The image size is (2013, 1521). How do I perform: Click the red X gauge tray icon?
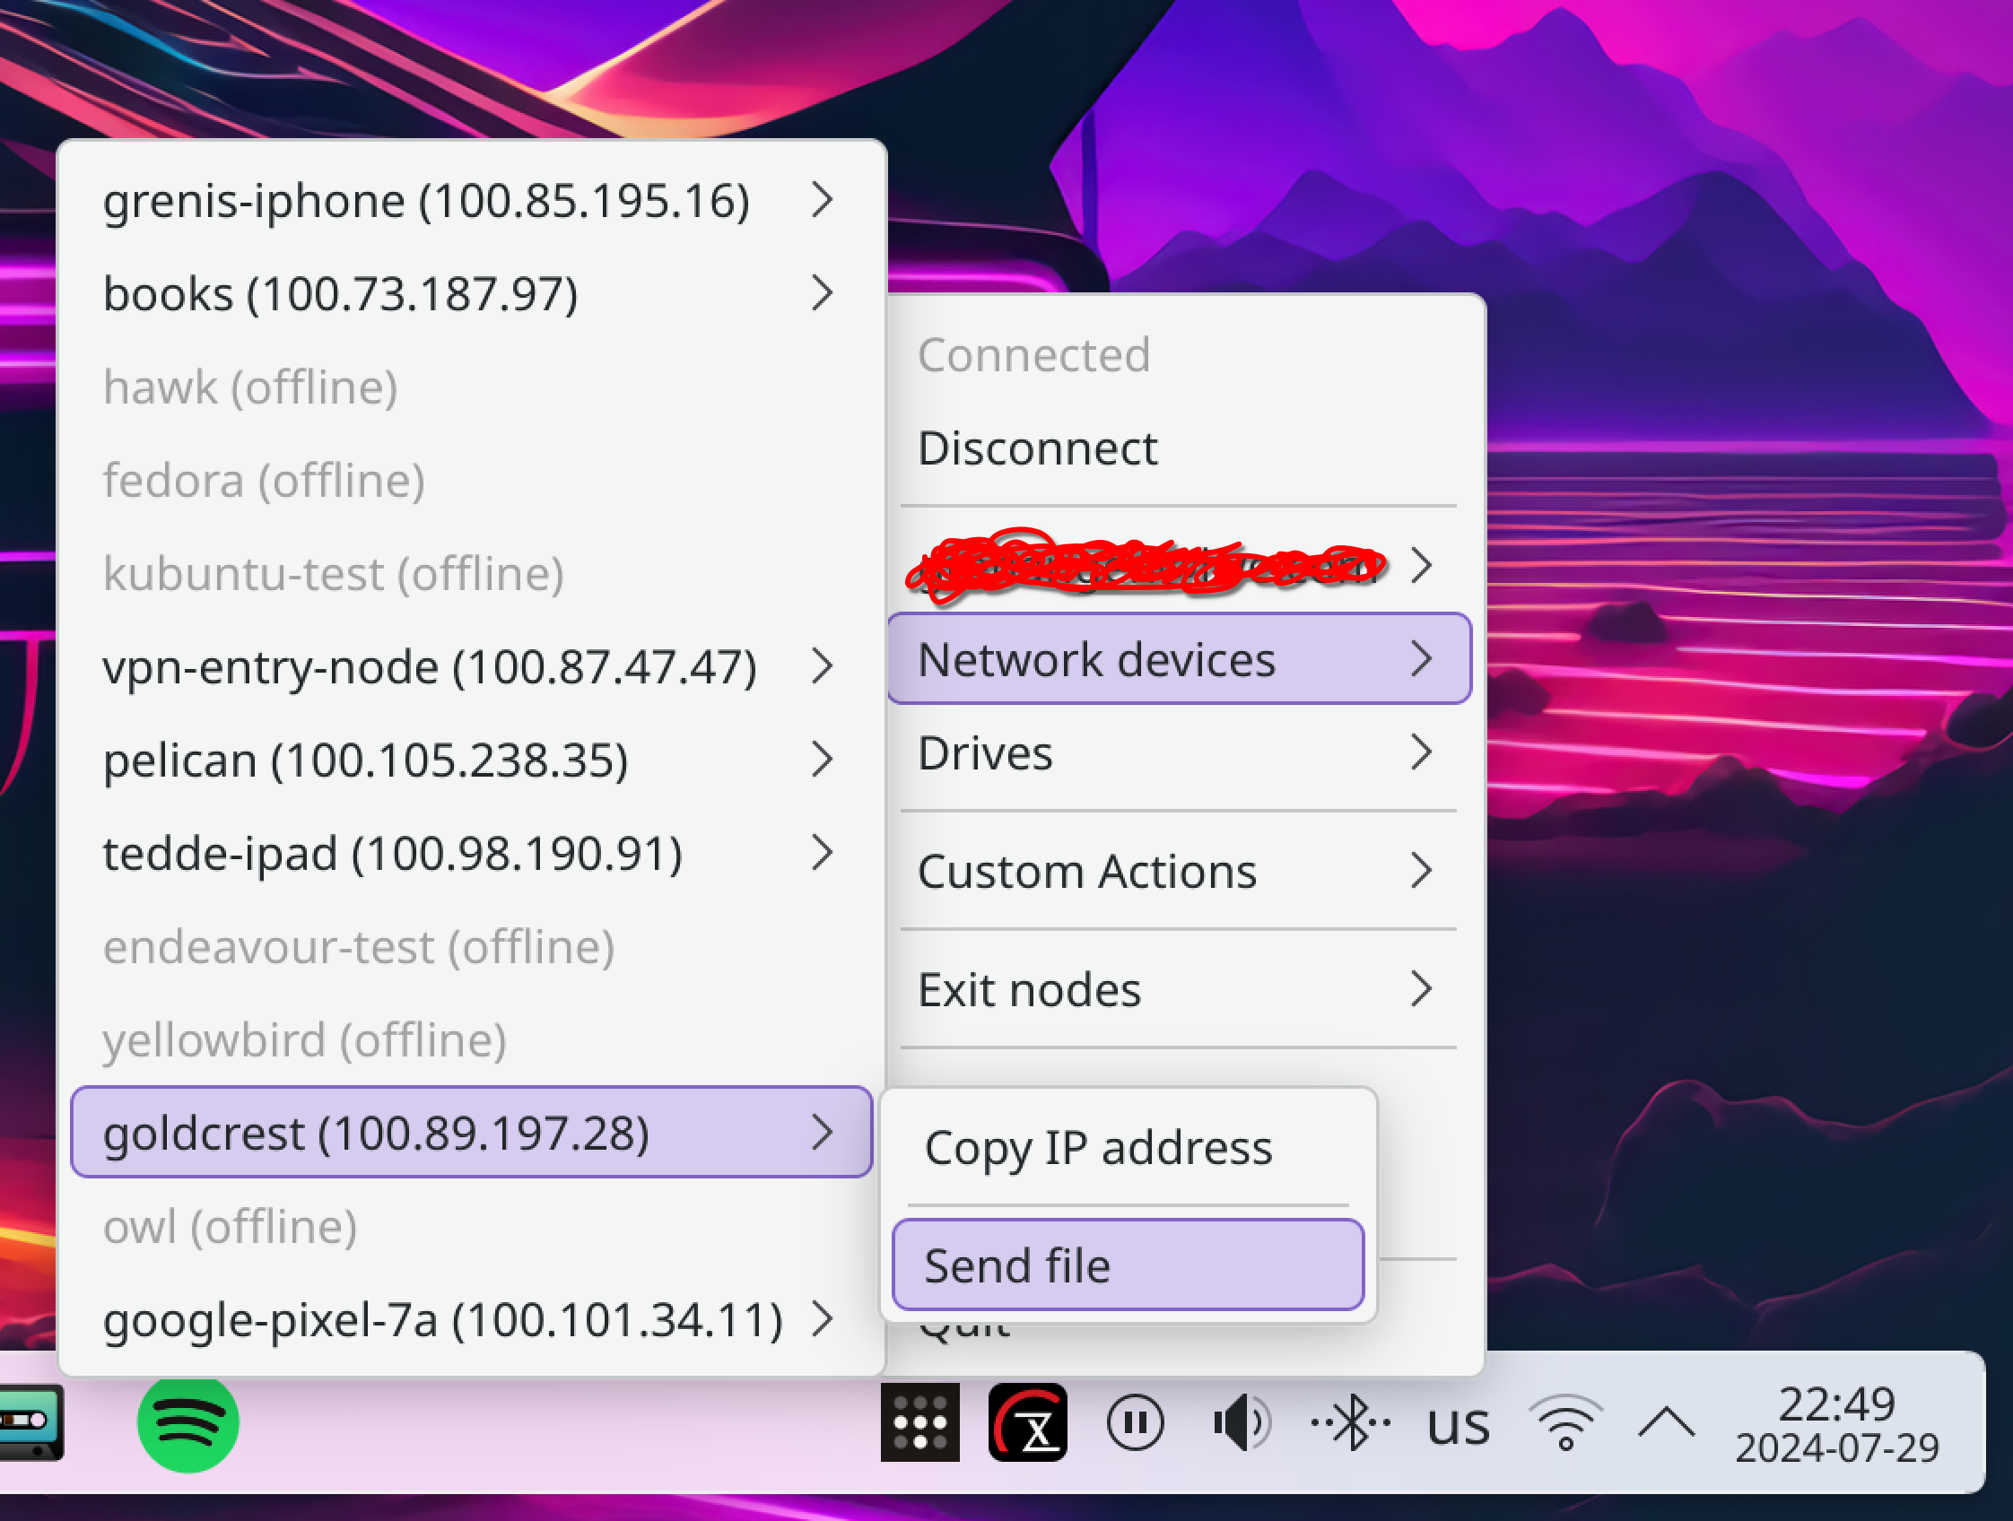click(1027, 1422)
